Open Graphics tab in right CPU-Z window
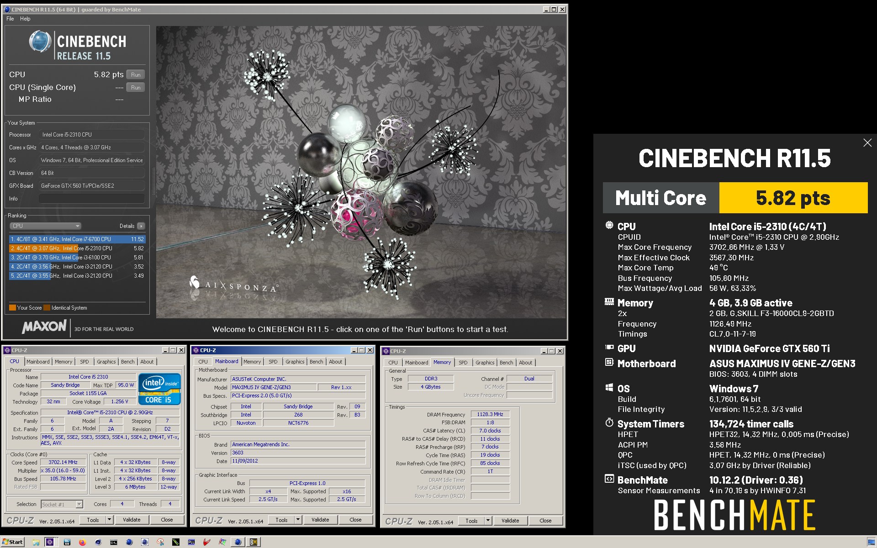Screen dimensions: 877x548 click(x=485, y=363)
